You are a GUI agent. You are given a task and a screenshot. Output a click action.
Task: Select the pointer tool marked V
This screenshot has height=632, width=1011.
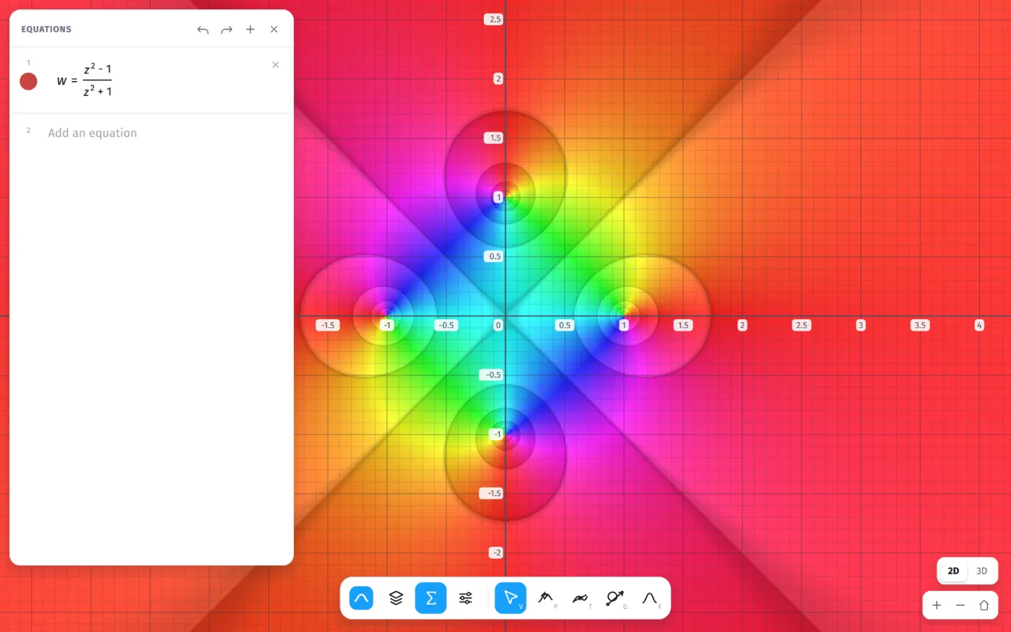coord(511,598)
